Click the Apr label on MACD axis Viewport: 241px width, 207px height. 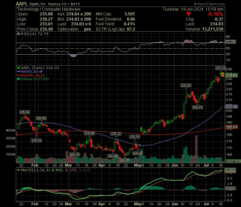coord(102,204)
